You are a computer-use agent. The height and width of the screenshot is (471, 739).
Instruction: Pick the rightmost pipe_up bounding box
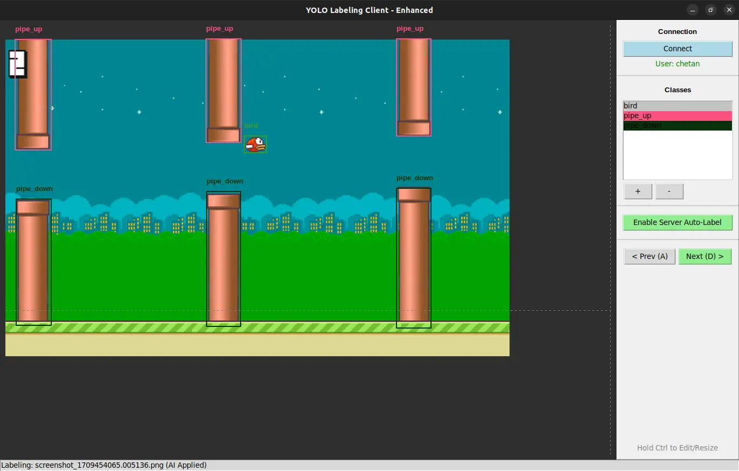[x=414, y=87]
